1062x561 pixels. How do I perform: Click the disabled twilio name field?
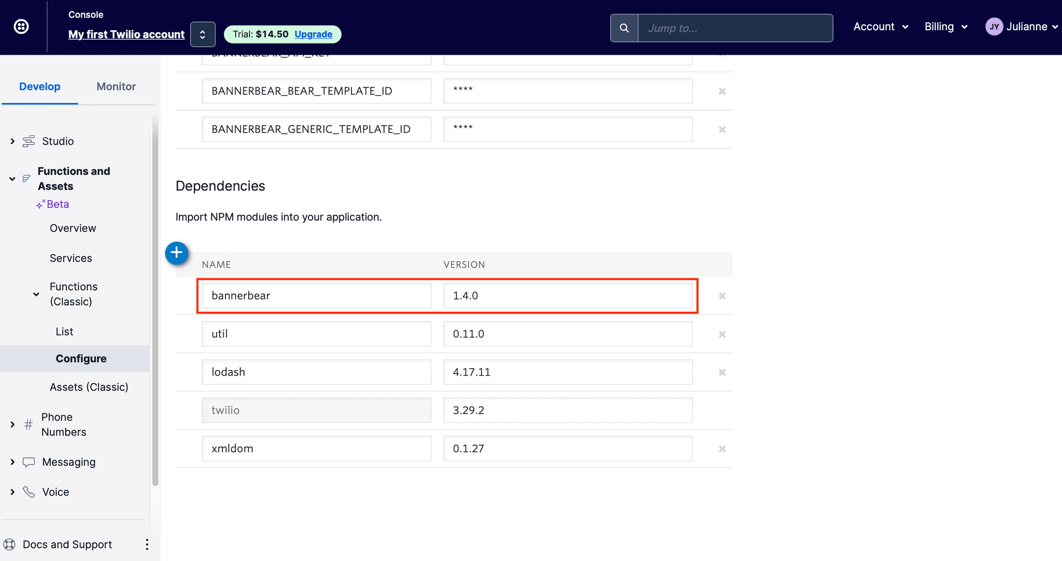(x=316, y=410)
